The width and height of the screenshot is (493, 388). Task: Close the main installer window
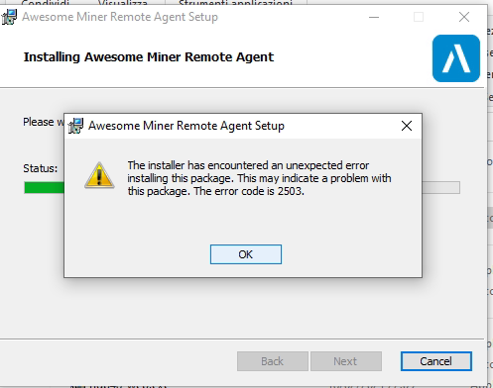coord(464,17)
